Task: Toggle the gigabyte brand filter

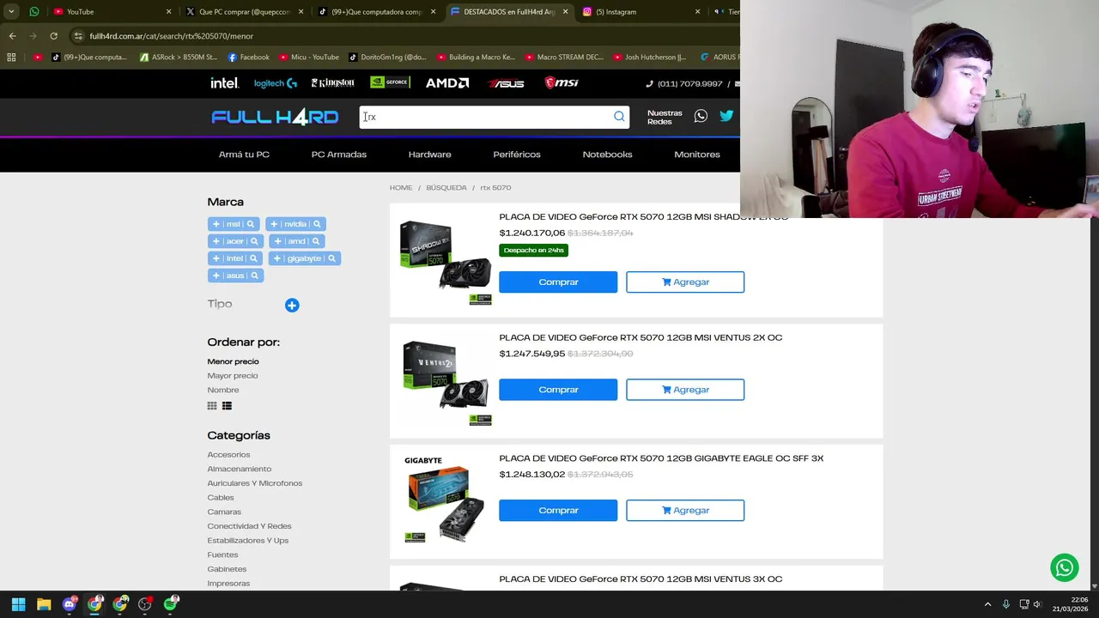Action: [305, 258]
